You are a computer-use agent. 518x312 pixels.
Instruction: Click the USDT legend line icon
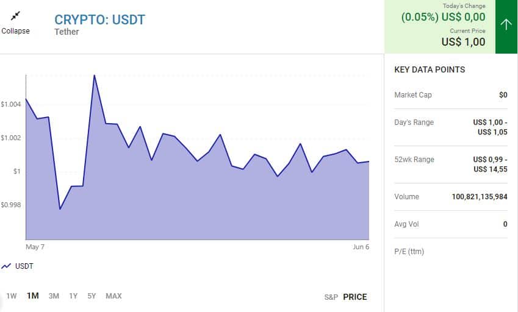[x=7, y=266]
